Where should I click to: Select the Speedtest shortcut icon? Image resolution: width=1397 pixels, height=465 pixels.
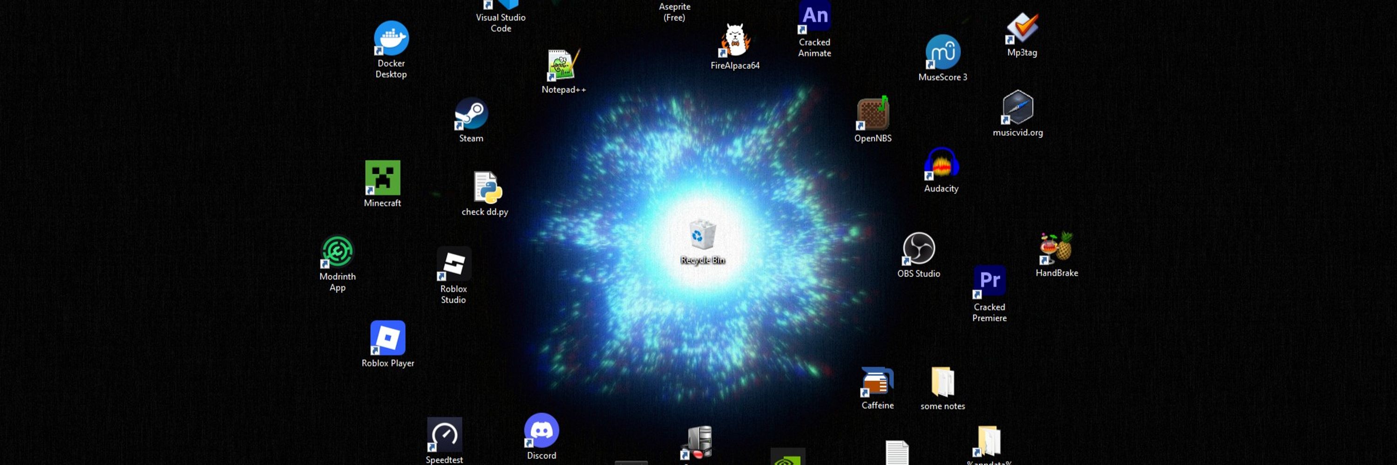click(x=444, y=434)
